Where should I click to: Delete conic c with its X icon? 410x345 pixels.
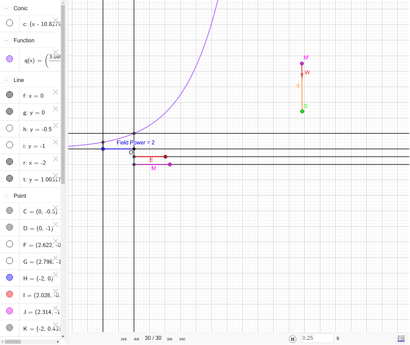(56, 20)
